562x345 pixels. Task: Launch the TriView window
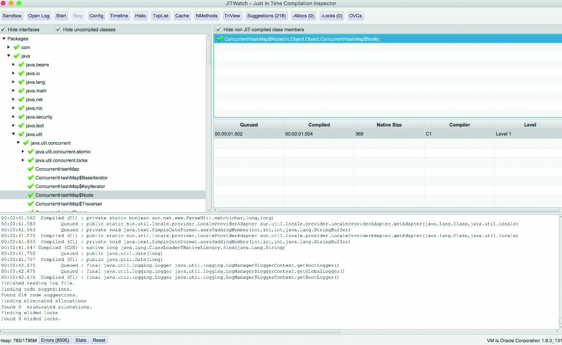click(232, 16)
